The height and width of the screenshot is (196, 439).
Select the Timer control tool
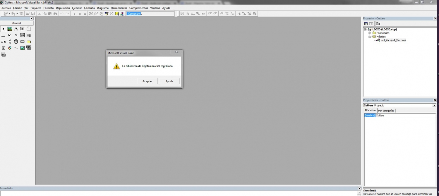[x=16, y=42]
